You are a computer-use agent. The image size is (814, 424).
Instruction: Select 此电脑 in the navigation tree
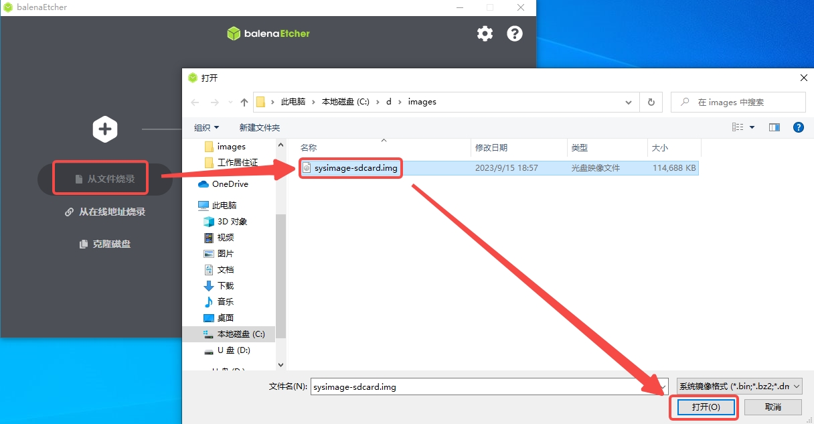click(218, 206)
